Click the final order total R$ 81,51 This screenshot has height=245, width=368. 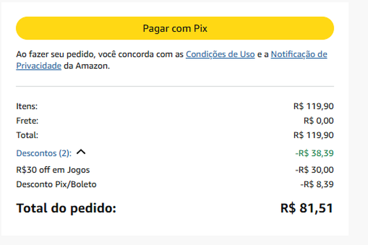307,208
